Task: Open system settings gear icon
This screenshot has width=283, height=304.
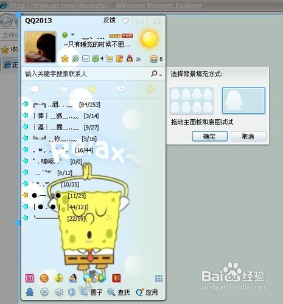Action: point(44,292)
